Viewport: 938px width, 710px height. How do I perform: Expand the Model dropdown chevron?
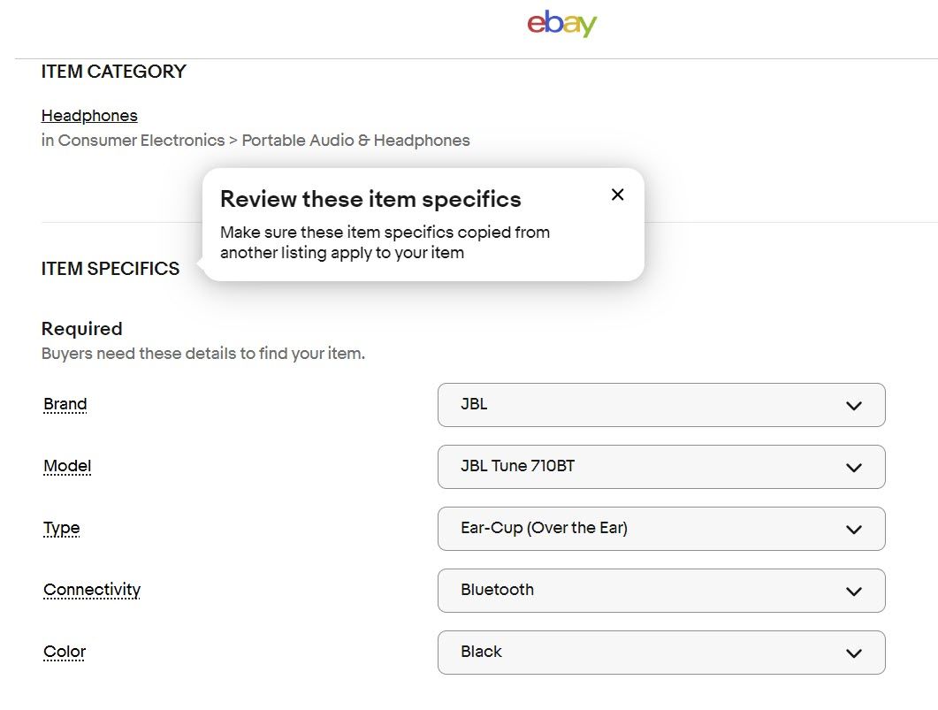854,467
